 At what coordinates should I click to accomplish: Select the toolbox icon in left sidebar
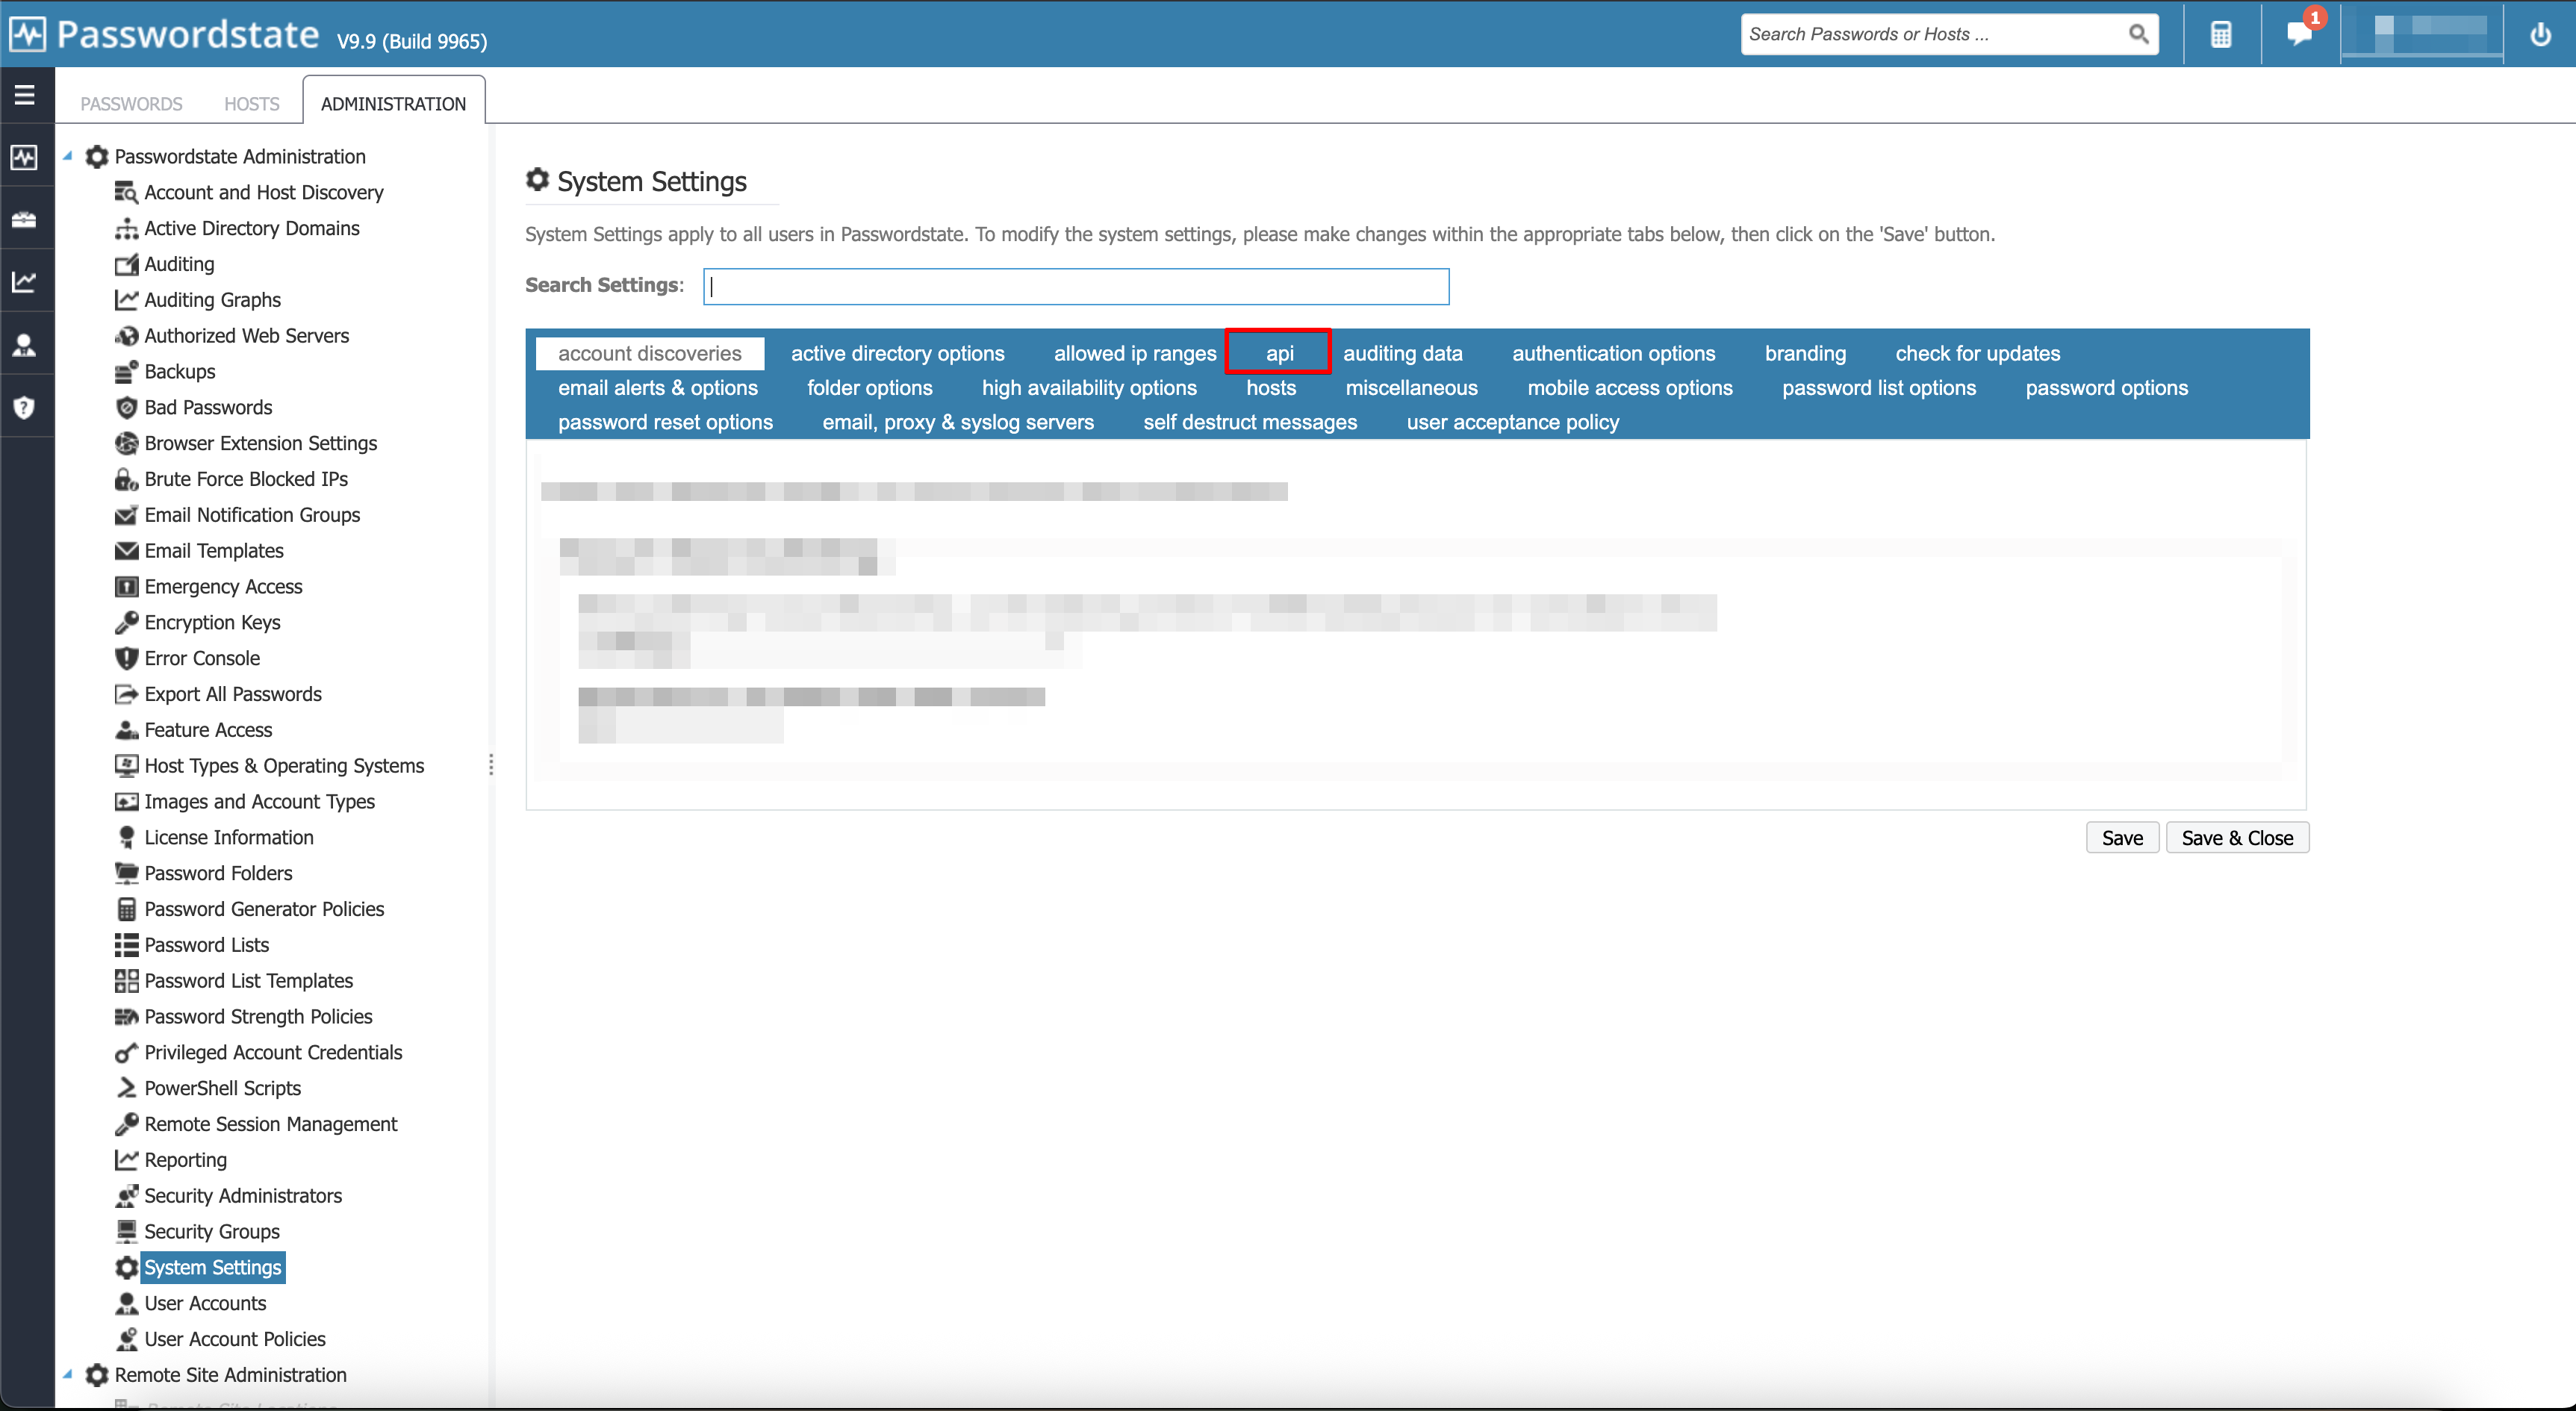click(x=25, y=219)
